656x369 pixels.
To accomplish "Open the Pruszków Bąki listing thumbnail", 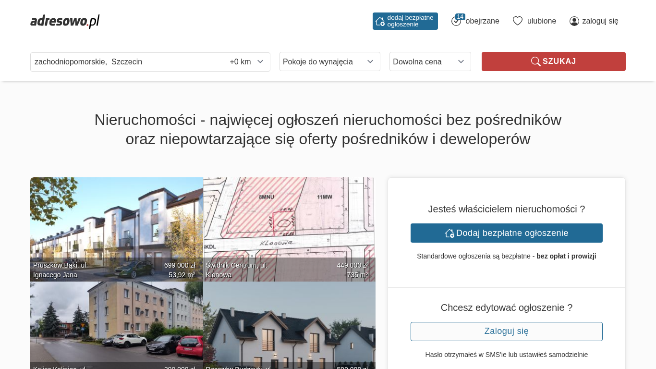I will [116, 221].
